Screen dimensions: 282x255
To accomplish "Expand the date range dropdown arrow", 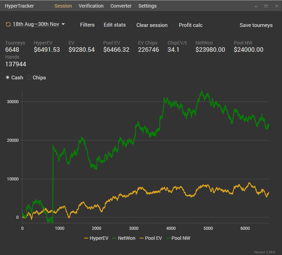I will point(63,25).
